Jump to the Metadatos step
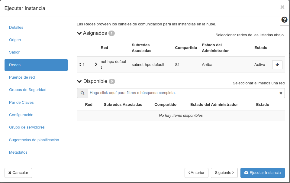 (x=18, y=152)
